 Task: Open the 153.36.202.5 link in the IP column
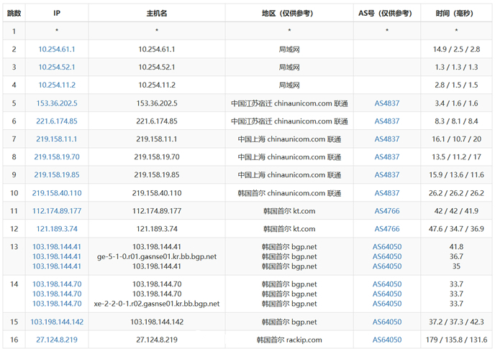[57, 103]
